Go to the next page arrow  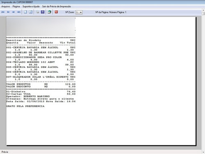pos(14,12)
